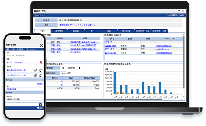Click the star icon to remove from watched customers
206x126 pixels.
pos(168,15)
